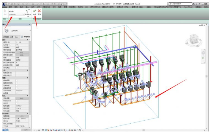Click the green Finish checkmark
The height and width of the screenshot is (134, 211).
click(34, 11)
